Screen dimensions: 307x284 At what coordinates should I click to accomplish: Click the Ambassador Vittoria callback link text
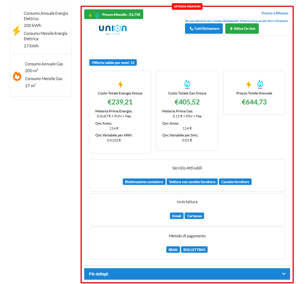[x=236, y=21]
